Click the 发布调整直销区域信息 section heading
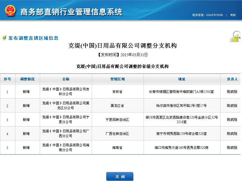This screenshot has width=242, height=181. pyautogui.click(x=33, y=38)
